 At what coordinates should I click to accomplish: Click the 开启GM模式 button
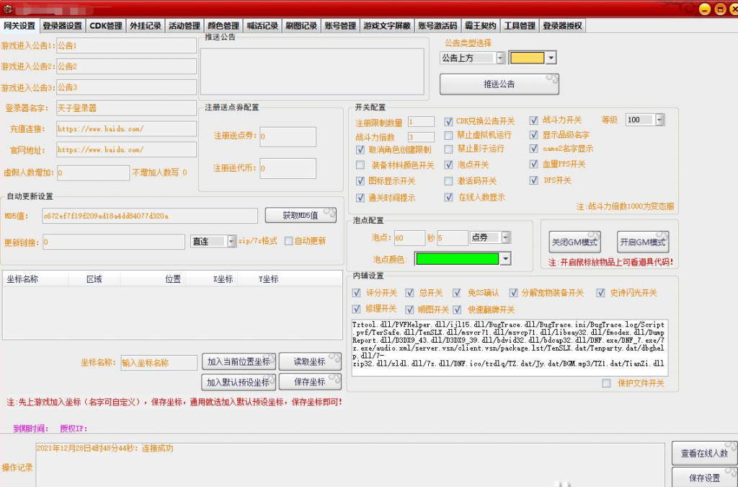[643, 242]
